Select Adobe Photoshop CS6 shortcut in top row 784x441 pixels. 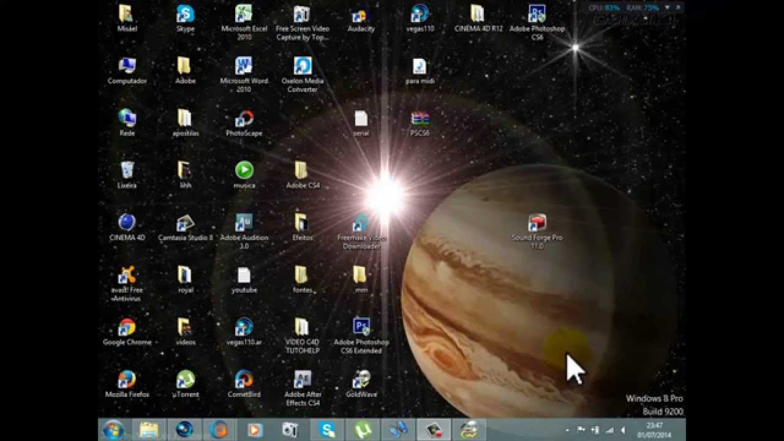coord(537,23)
